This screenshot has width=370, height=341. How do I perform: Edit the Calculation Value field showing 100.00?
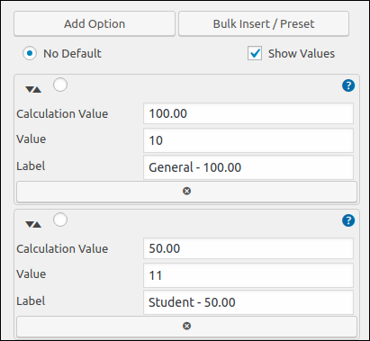pos(248,113)
